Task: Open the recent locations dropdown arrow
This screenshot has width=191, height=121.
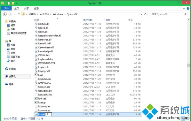Action: (x=15, y=14)
